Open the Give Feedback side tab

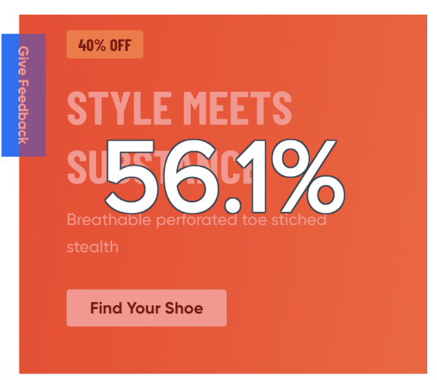pyautogui.click(x=24, y=95)
